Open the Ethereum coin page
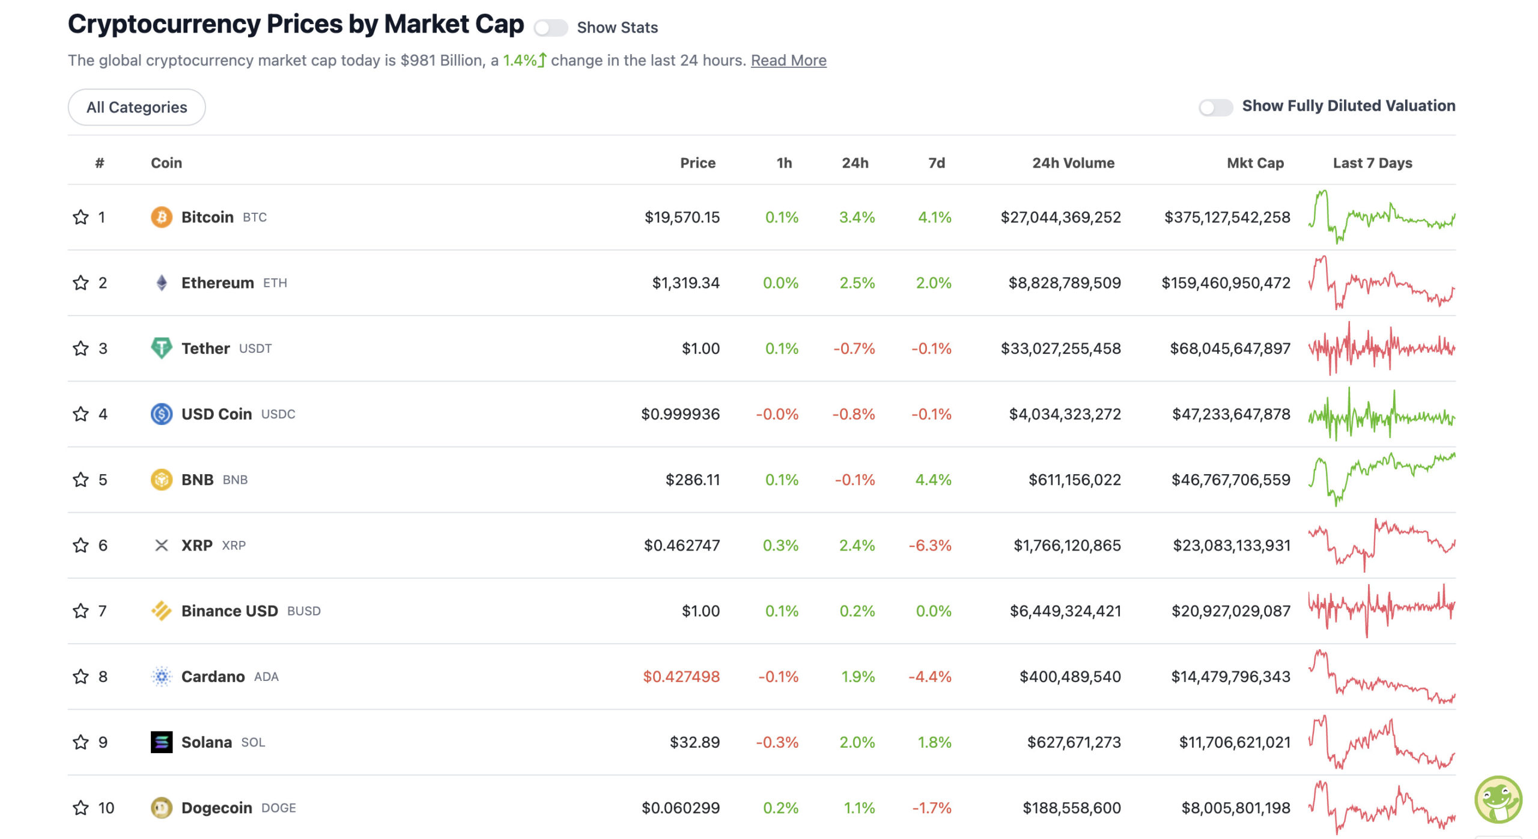Image resolution: width=1538 pixels, height=839 pixels. tap(217, 282)
